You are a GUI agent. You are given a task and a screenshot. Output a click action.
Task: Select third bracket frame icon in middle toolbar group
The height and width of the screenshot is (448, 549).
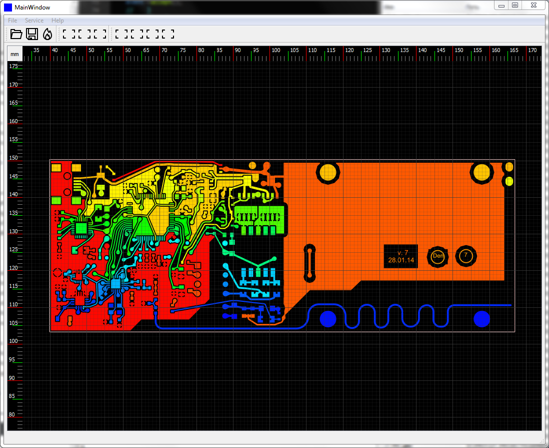coord(100,34)
